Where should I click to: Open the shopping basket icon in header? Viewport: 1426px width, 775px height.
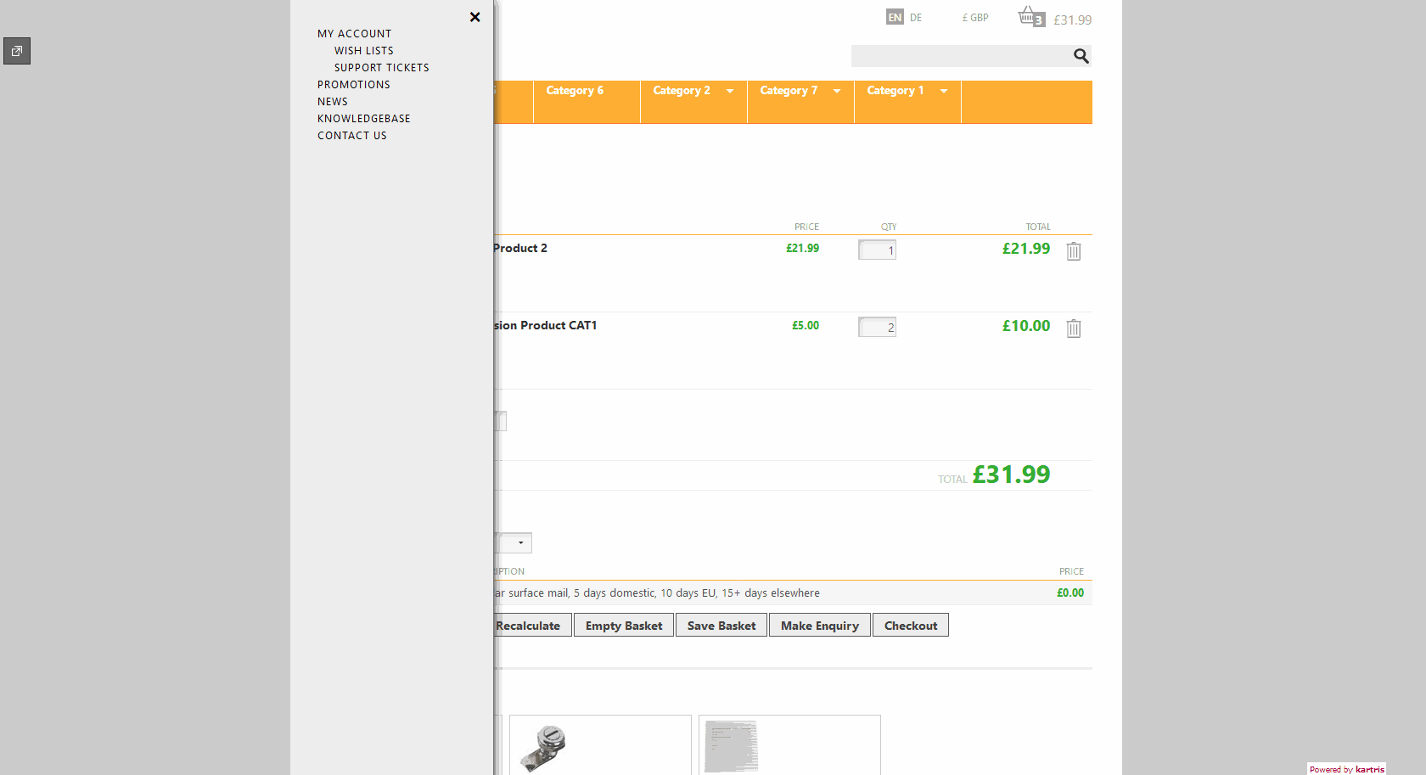1029,16
